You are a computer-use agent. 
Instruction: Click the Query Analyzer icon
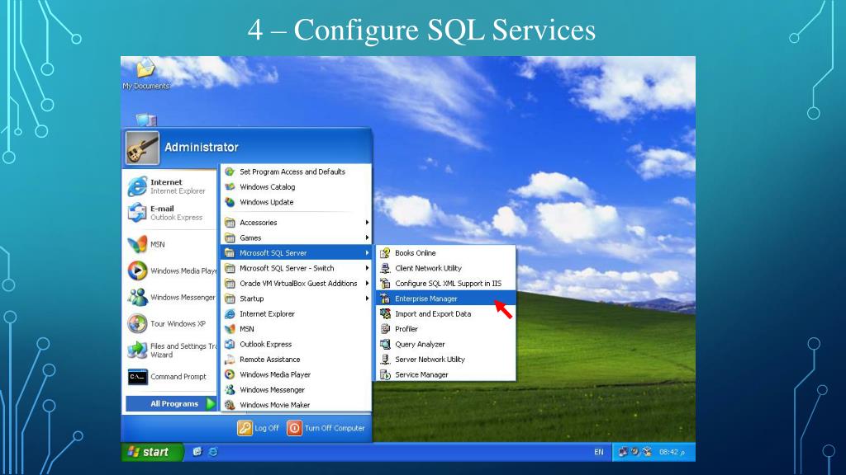pyautogui.click(x=385, y=344)
